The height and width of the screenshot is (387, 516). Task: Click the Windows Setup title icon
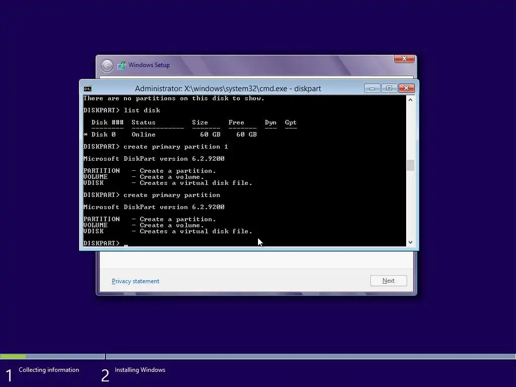[122, 65]
